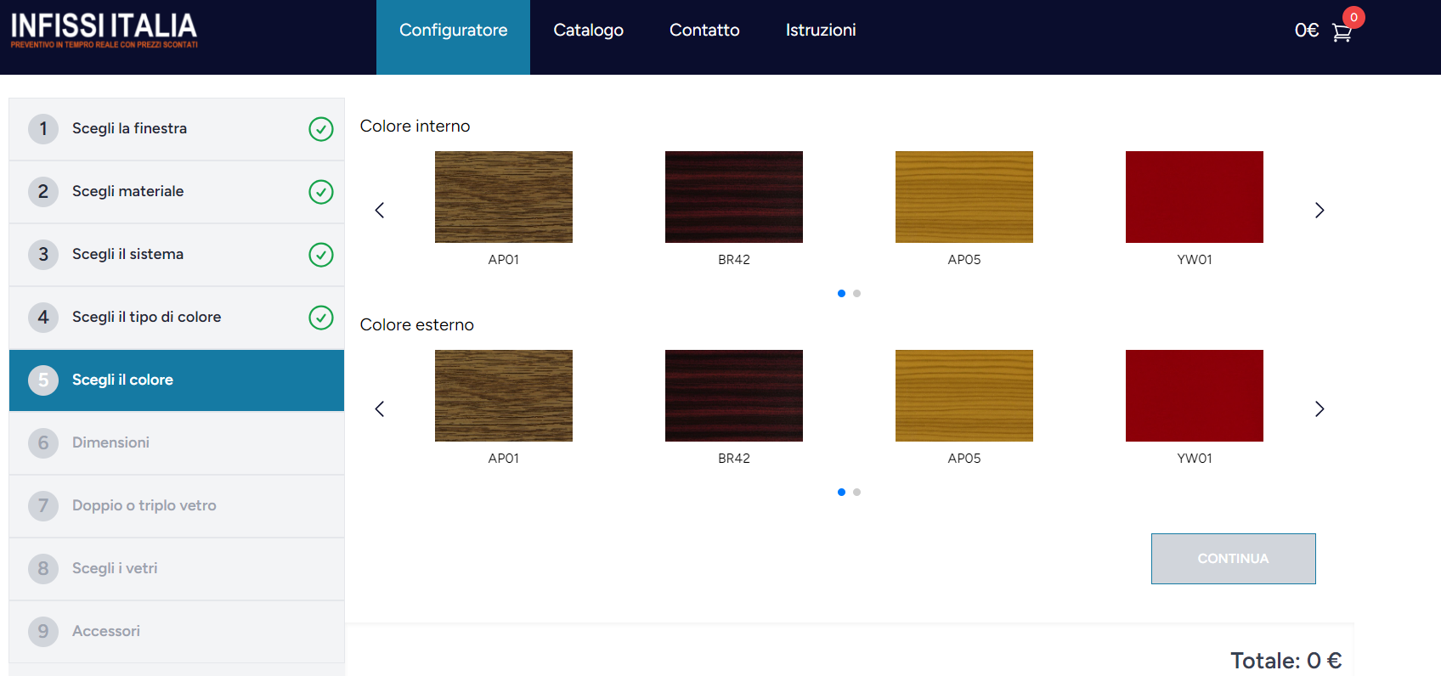Open the shopping cart icon
Image resolution: width=1441 pixels, height=676 pixels.
tap(1342, 32)
